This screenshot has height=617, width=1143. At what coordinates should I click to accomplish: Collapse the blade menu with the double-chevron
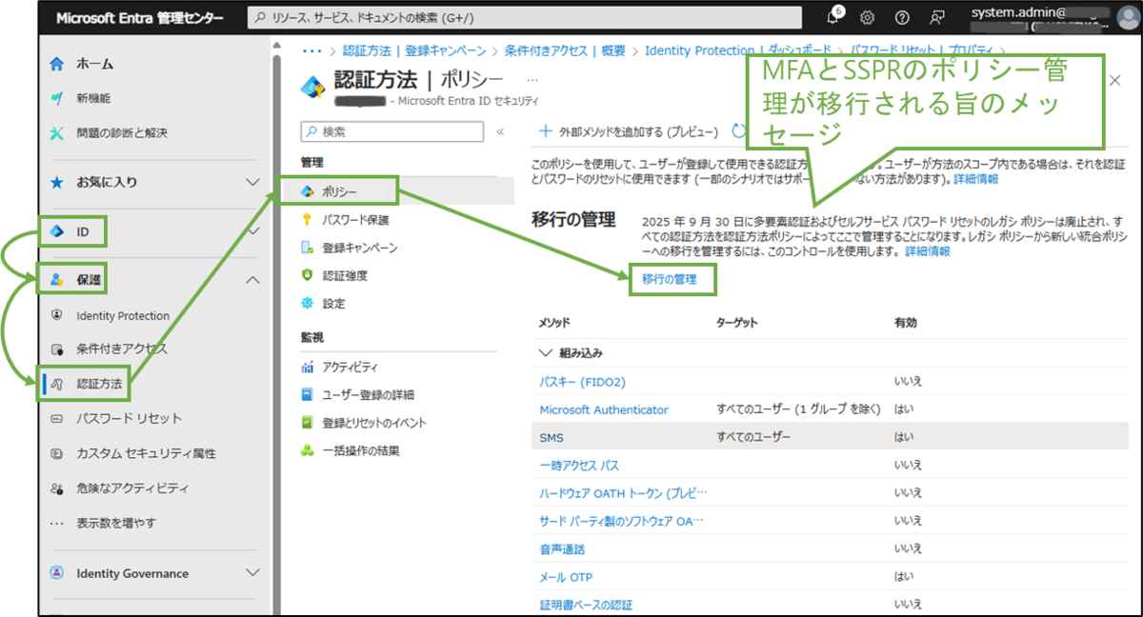tap(501, 132)
